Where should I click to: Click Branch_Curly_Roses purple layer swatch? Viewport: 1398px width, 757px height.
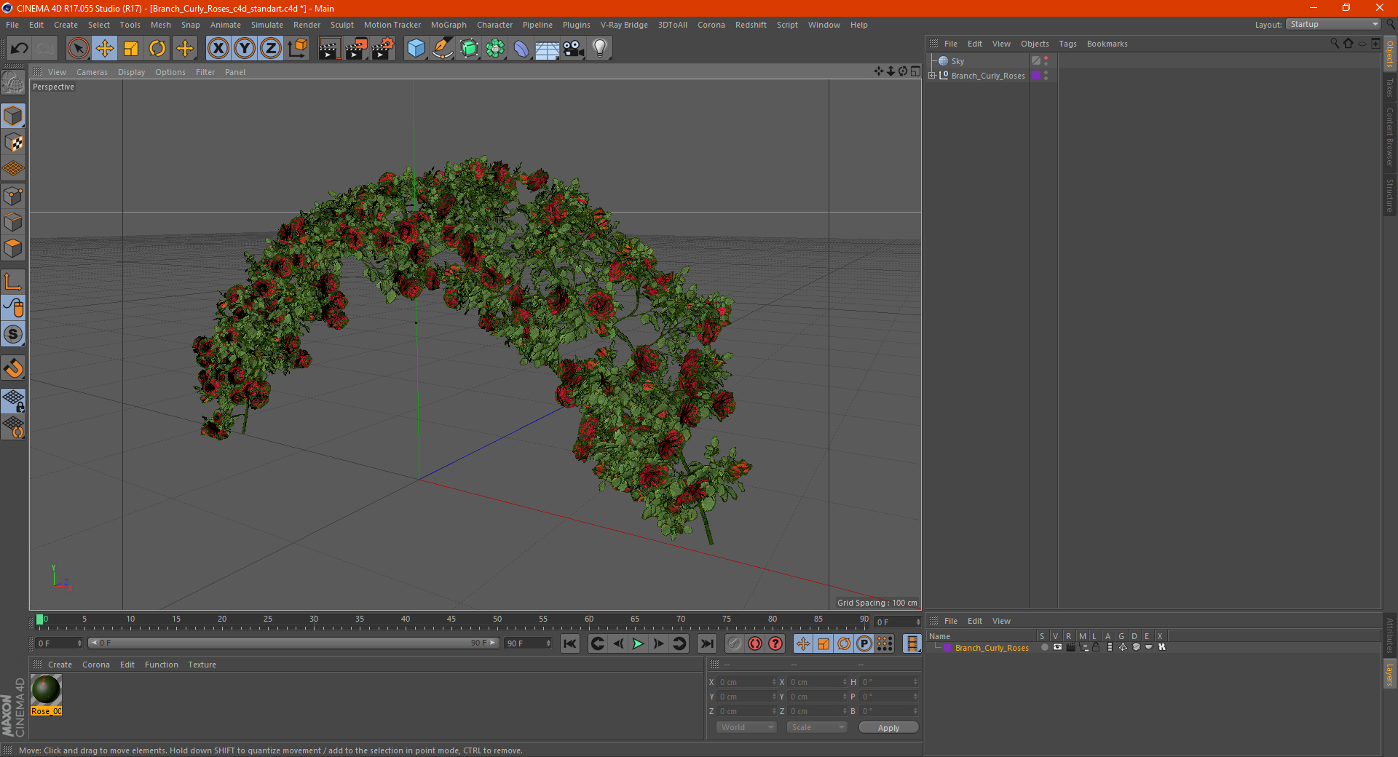tap(1036, 76)
